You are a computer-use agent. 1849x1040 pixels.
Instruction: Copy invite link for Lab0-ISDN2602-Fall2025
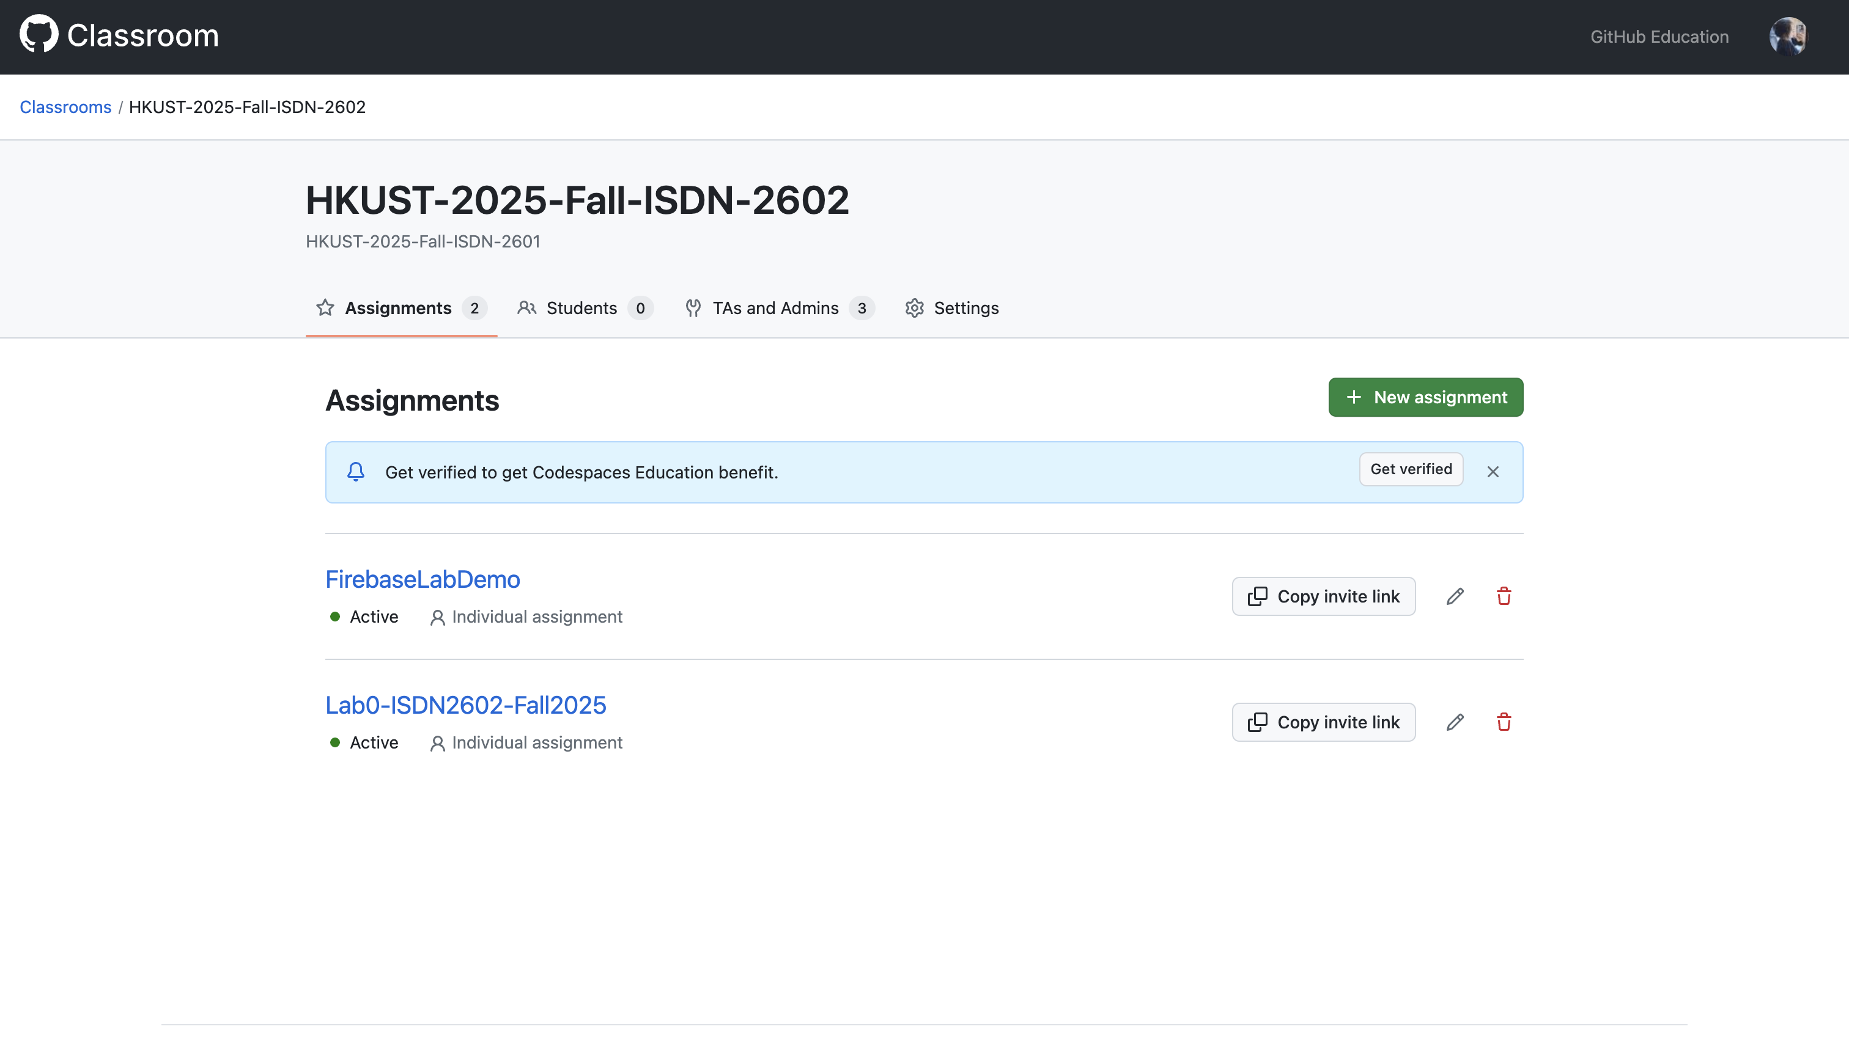[x=1323, y=722]
